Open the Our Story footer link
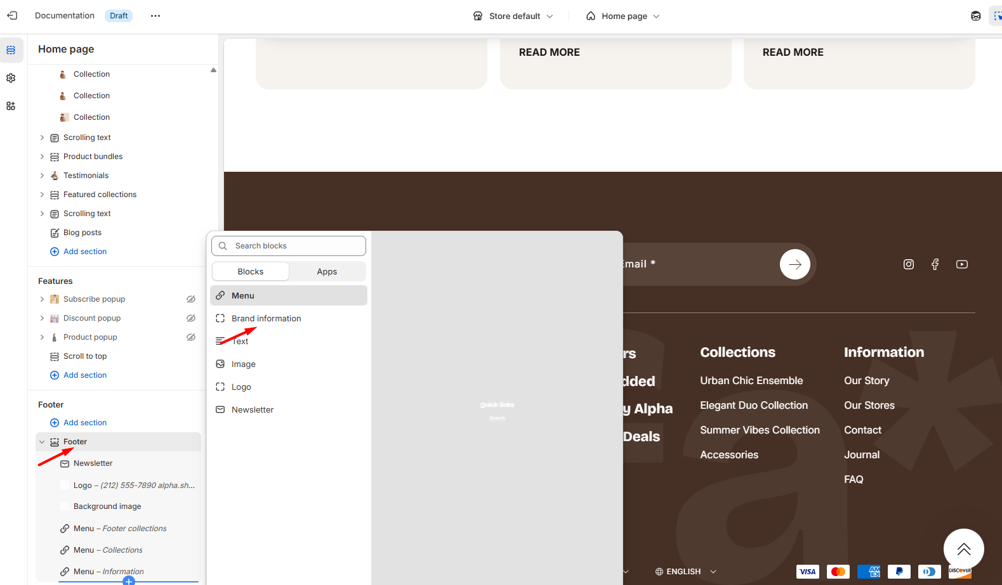 click(867, 381)
